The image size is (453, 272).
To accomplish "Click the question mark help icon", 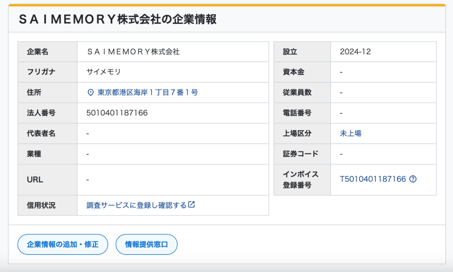I will click(413, 179).
